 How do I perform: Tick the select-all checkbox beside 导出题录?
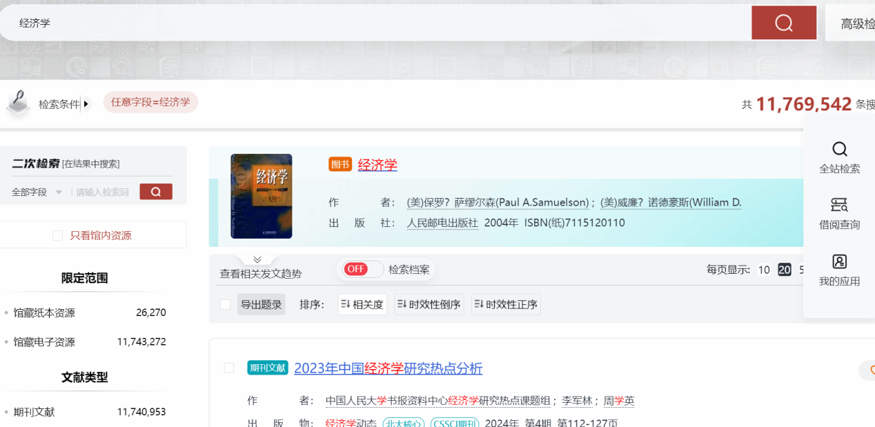pyautogui.click(x=225, y=304)
